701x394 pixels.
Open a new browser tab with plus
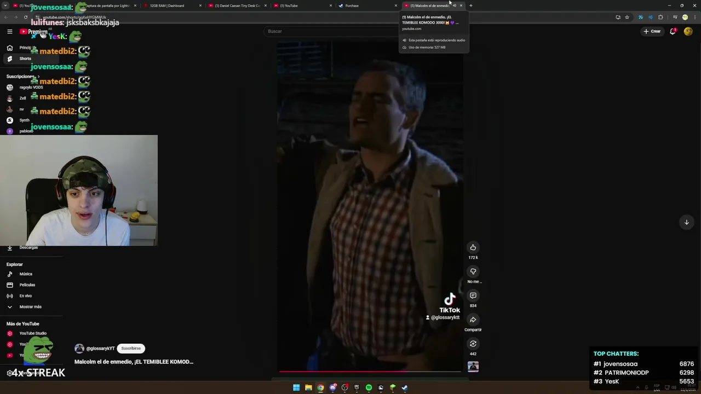[x=471, y=5]
